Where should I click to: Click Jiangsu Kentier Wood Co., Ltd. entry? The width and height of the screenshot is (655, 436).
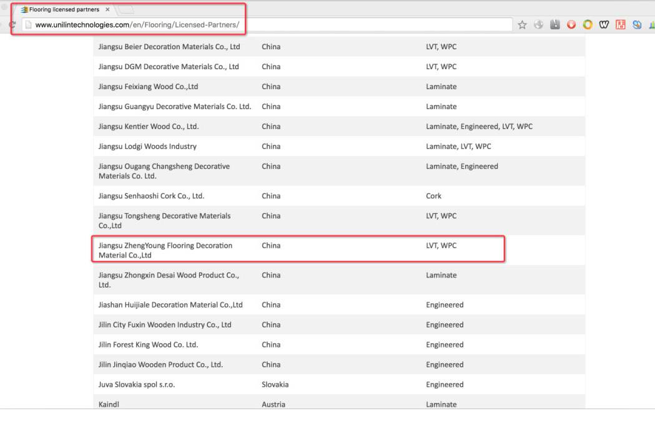pyautogui.click(x=149, y=127)
